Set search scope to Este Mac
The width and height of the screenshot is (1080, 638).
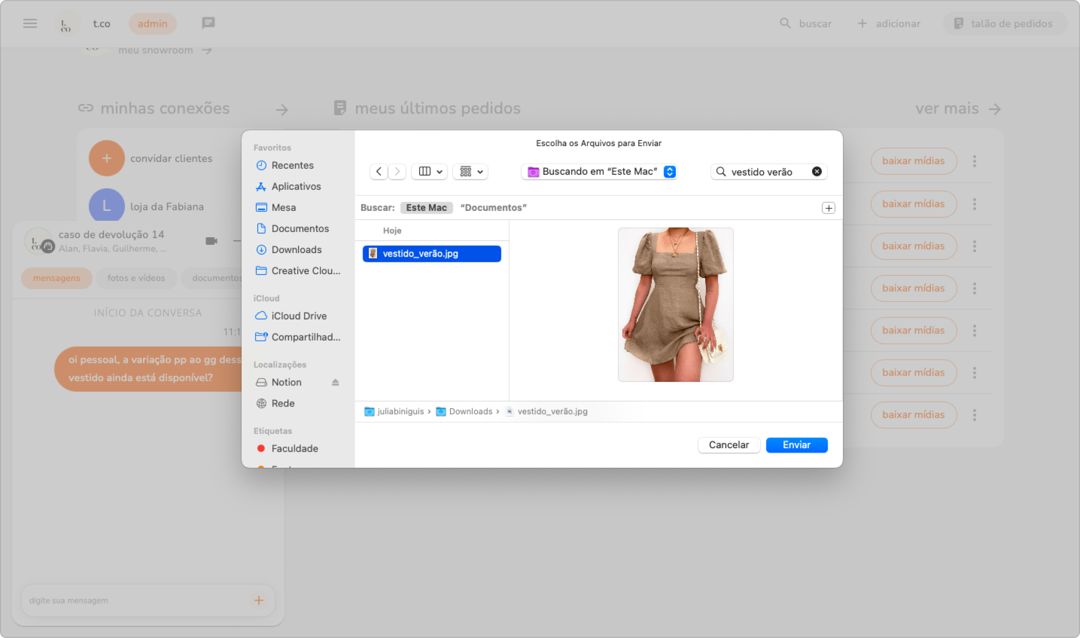coord(426,208)
